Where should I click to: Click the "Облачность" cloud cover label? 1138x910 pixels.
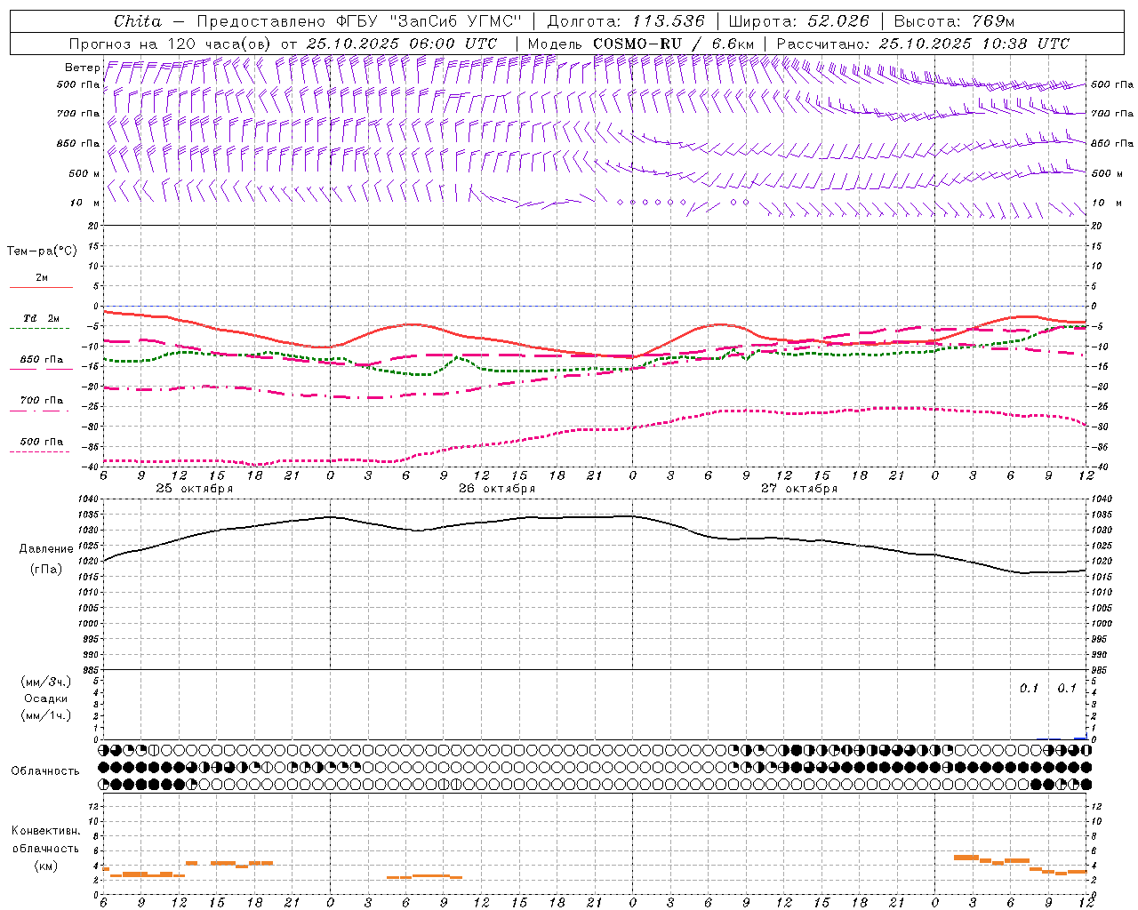[45, 771]
